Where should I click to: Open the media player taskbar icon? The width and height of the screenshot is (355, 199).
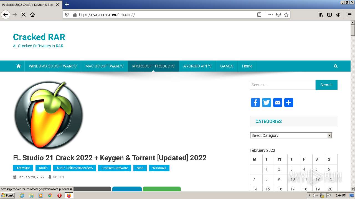[x=41, y=195]
